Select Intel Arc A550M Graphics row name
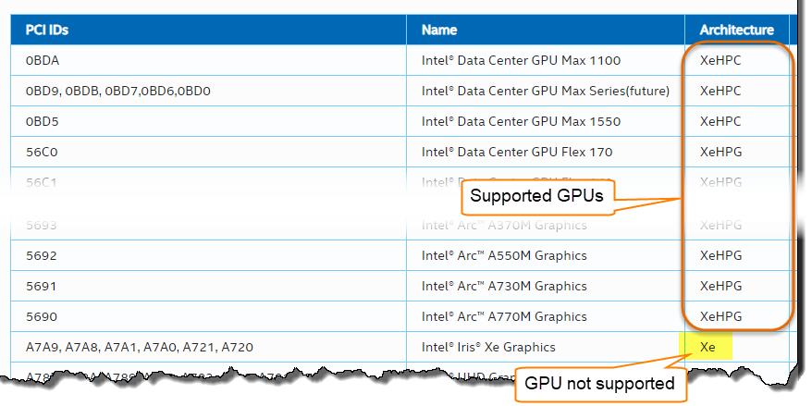This screenshot has height=406, width=812. [x=504, y=255]
